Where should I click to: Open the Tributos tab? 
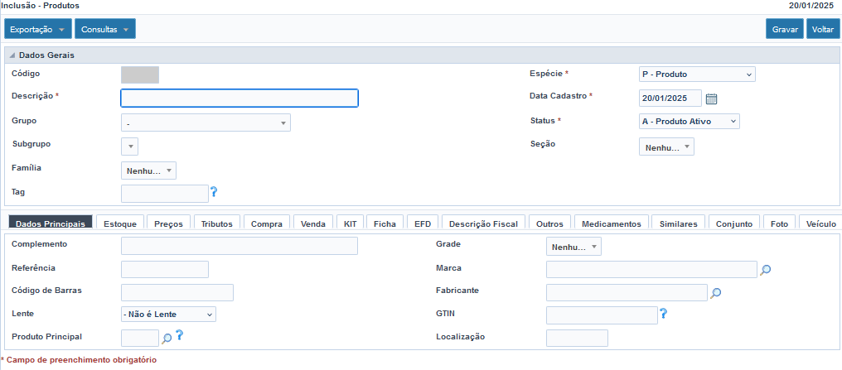pos(217,223)
